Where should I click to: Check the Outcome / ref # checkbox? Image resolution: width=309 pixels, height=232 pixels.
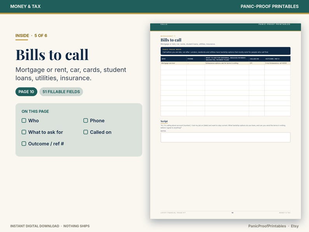pos(24,144)
